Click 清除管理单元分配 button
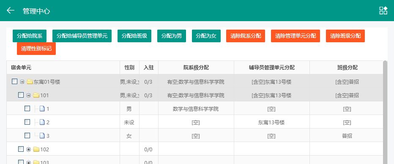This screenshot has height=164, width=394. pos(295,36)
